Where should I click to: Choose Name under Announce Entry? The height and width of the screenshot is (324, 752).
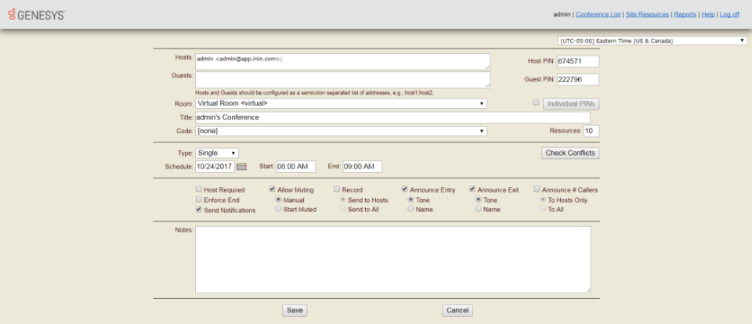tap(411, 210)
